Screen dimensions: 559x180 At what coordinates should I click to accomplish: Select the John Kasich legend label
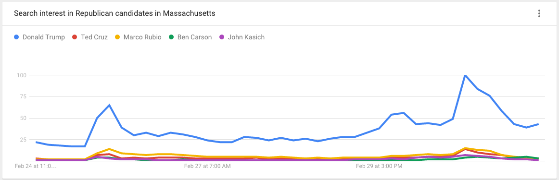[246, 37]
